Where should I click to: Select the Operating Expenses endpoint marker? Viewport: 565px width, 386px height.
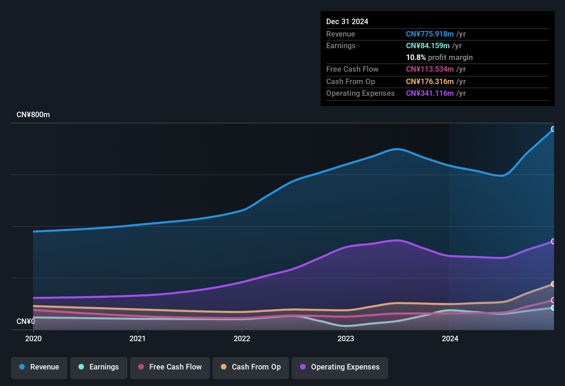click(552, 242)
